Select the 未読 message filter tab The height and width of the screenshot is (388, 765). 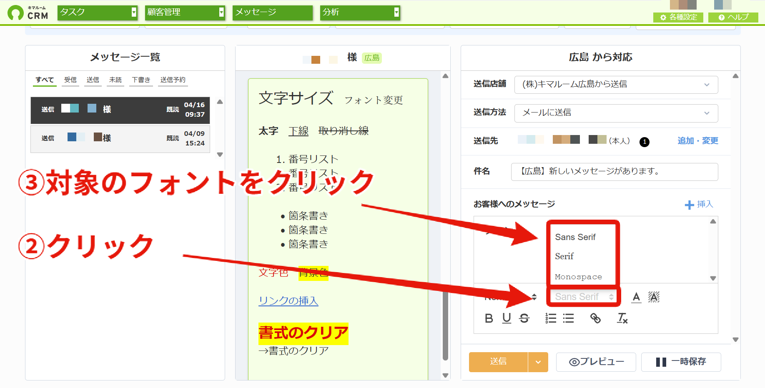[115, 80]
